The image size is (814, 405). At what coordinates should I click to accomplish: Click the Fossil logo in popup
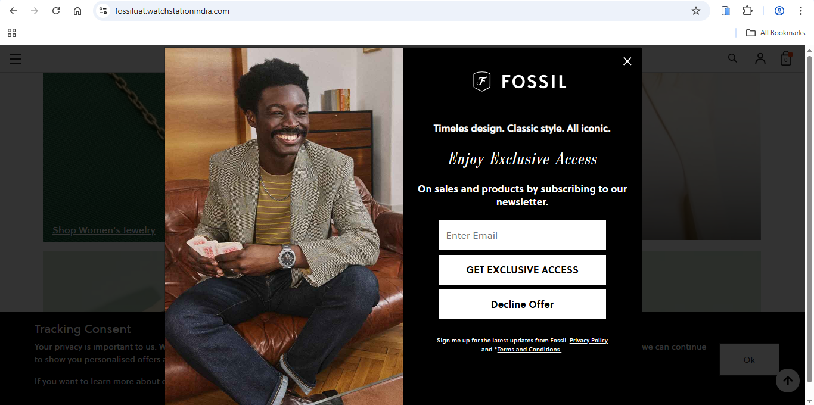point(520,82)
